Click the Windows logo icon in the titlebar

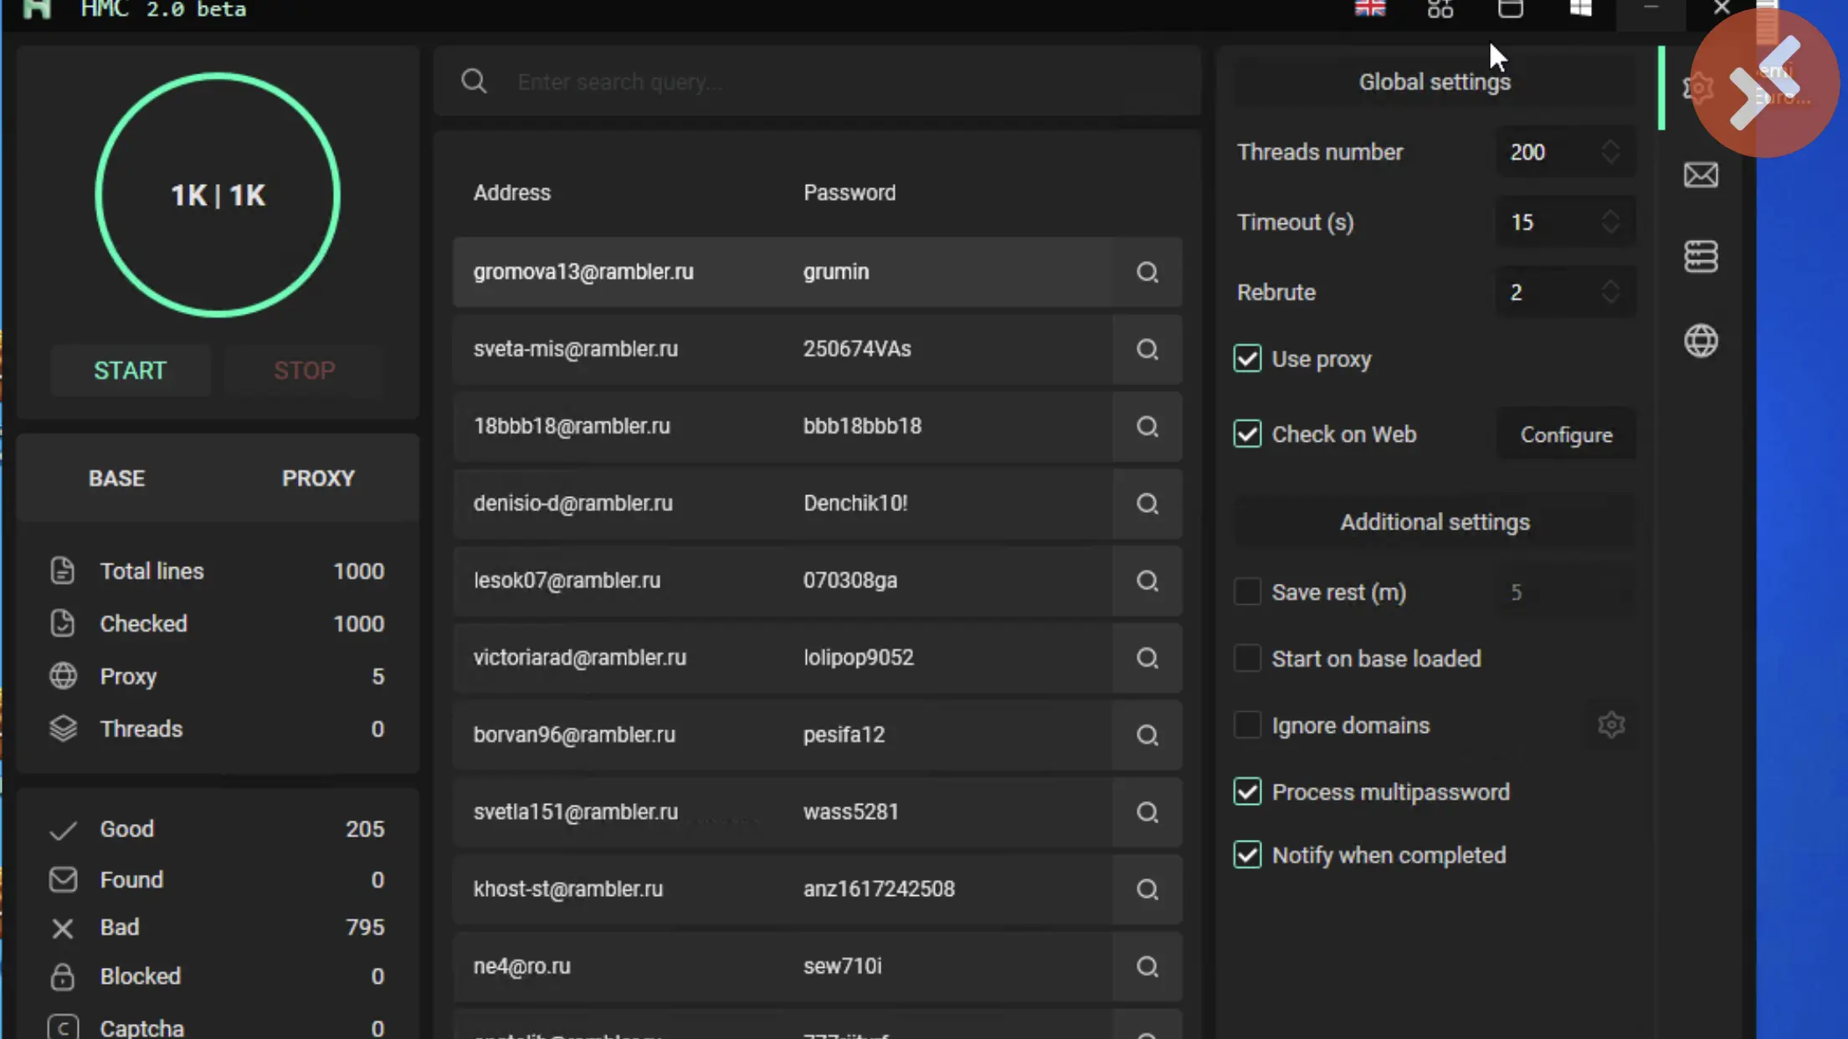pos(1581,8)
